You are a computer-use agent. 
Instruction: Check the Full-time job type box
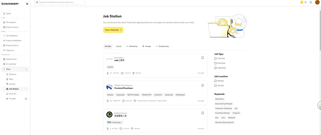215,58
